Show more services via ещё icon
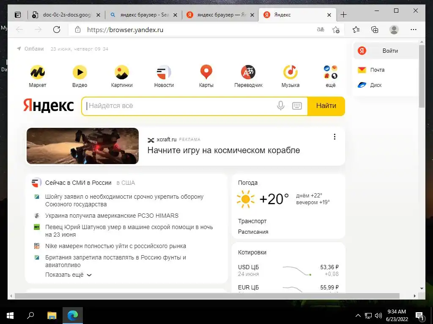Image resolution: width=433 pixels, height=324 pixels. (x=331, y=73)
